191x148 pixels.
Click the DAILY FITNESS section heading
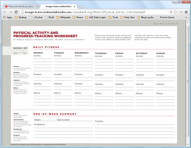tap(46, 47)
